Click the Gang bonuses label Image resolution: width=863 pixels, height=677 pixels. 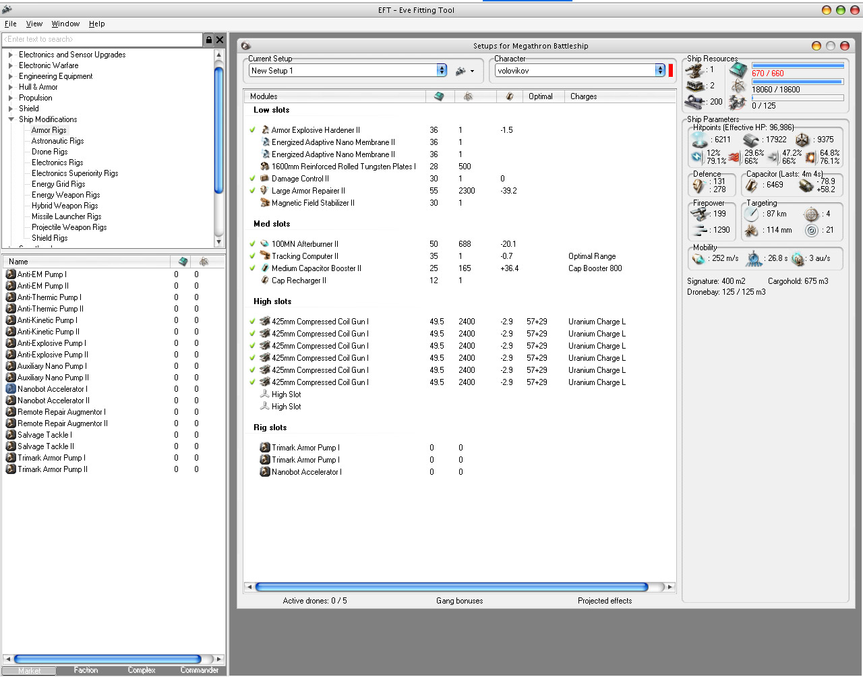[x=459, y=601]
